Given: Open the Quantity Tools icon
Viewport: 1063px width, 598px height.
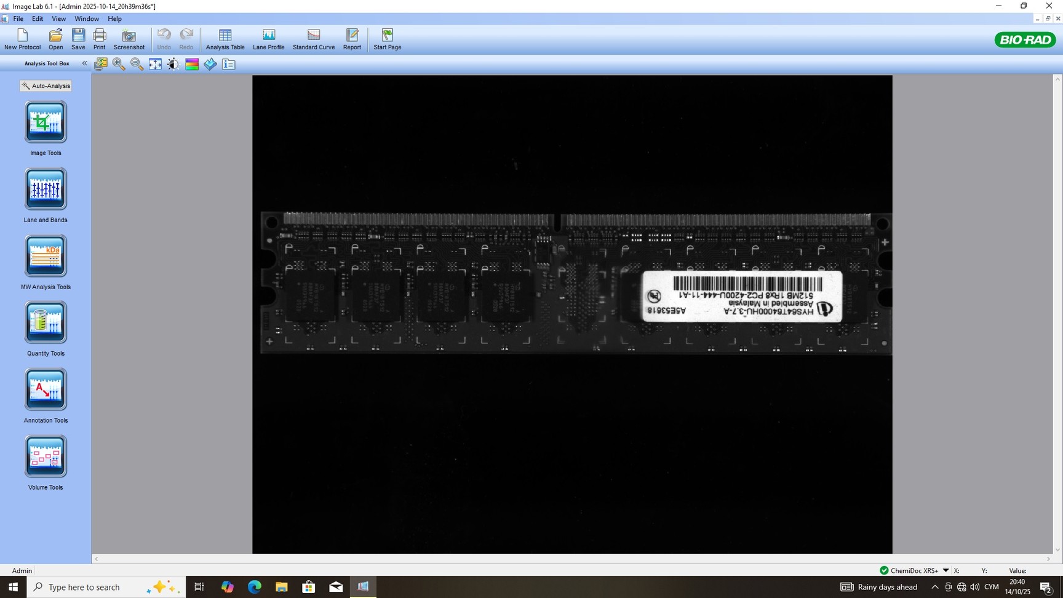Looking at the screenshot, I should [46, 323].
